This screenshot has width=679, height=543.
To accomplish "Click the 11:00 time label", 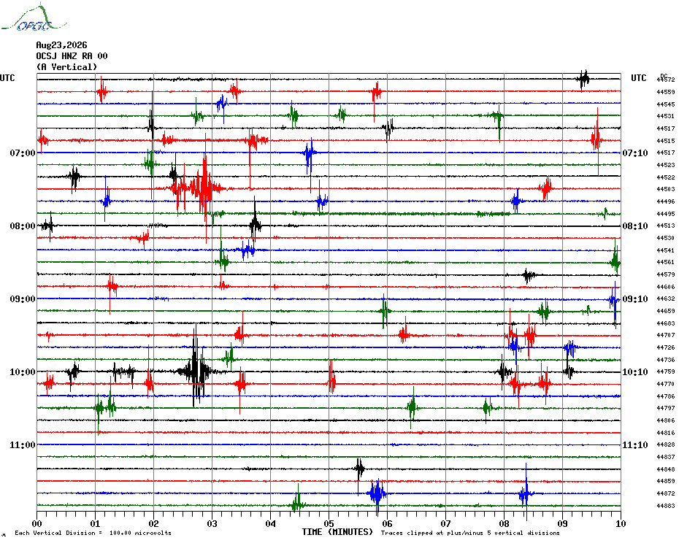I will [23, 445].
